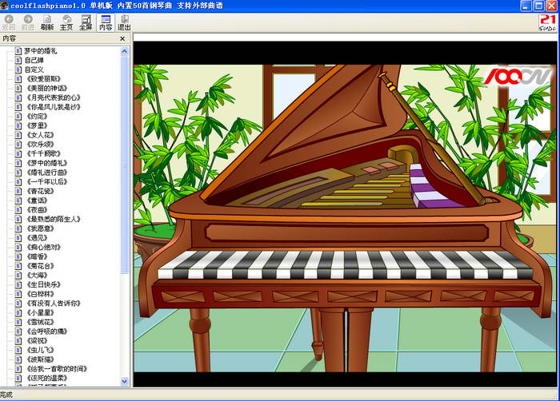This screenshot has width=560, height=401.
Task: Select 自定义 in the contents list
Action: click(x=34, y=69)
